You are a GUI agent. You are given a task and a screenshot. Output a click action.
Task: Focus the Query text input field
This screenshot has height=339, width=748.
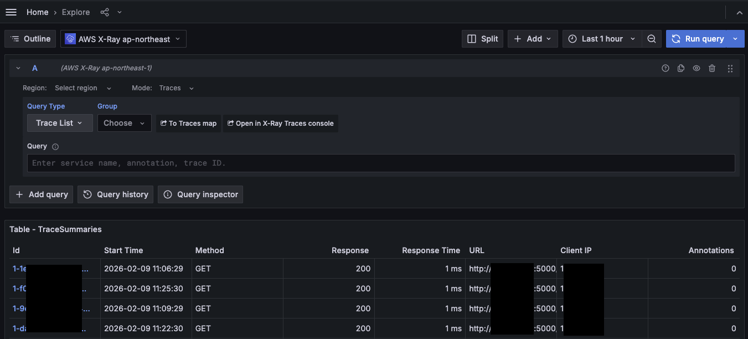(x=381, y=163)
